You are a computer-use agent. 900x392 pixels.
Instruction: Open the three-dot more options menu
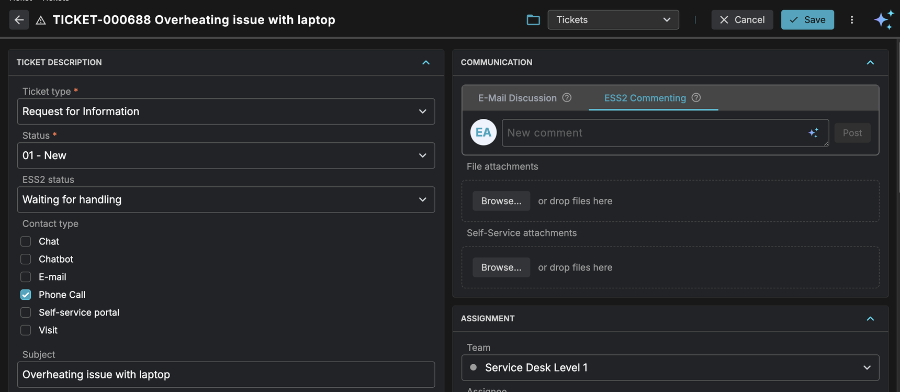pyautogui.click(x=852, y=20)
